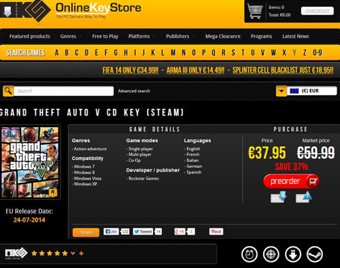
Task: Click the tweet count 14
Action: 158,231
